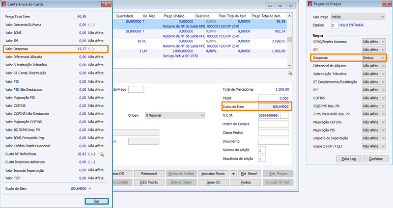Open the ICMS/Simples Nacional rule dropdown

(374, 42)
